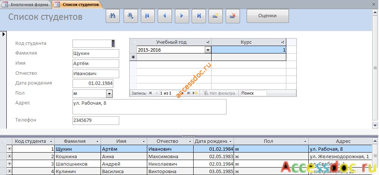Click the form's vertical scrollbar down arrow
This screenshot has width=379, height=175.
tap(375, 125)
